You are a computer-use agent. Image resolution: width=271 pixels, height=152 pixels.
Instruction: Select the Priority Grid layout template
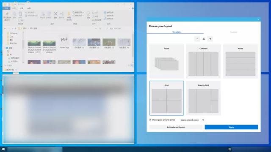click(203, 98)
